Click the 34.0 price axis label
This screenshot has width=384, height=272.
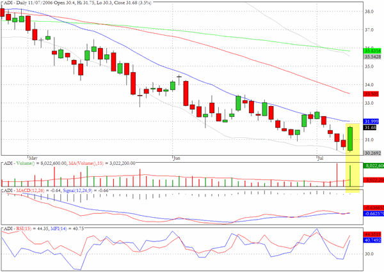(x=369, y=85)
